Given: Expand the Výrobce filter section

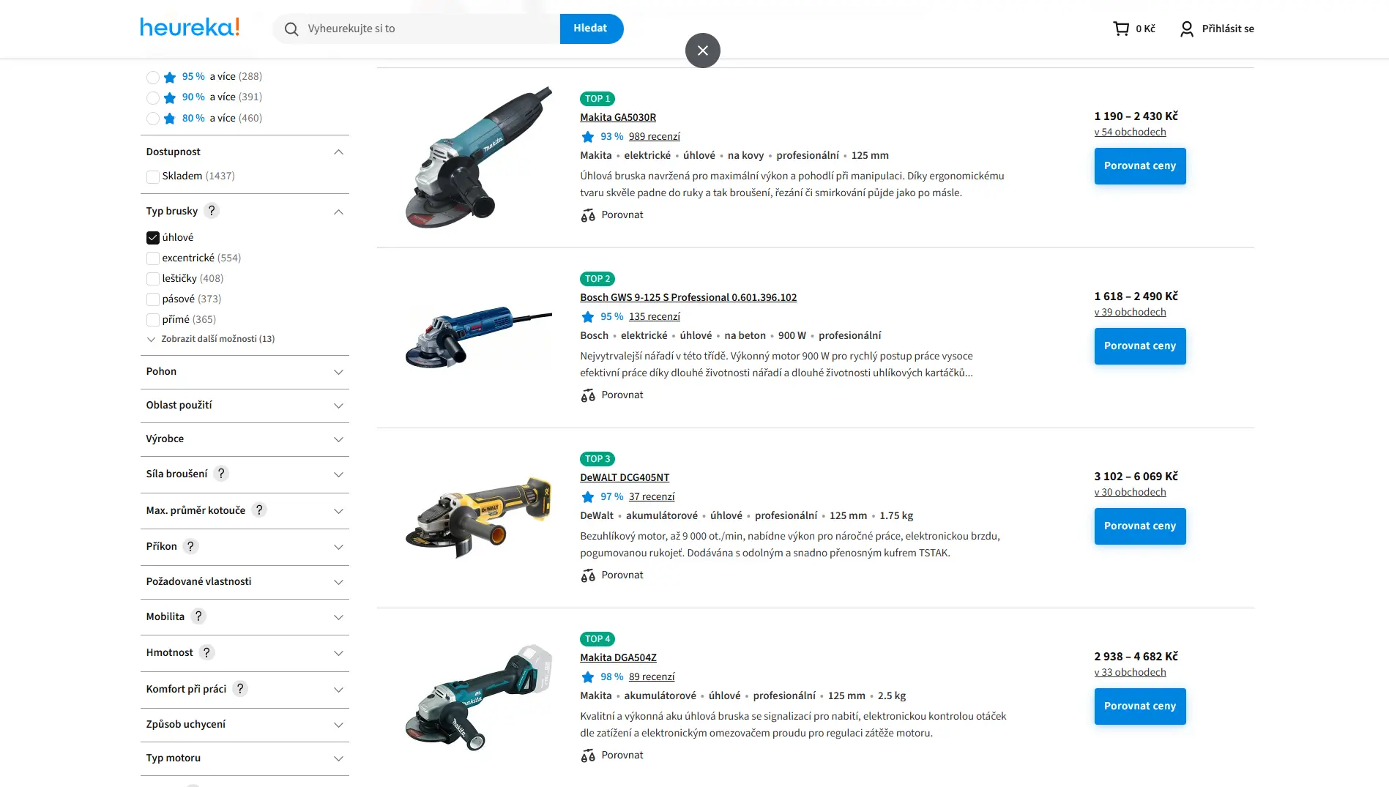Looking at the screenshot, I should pos(245,439).
